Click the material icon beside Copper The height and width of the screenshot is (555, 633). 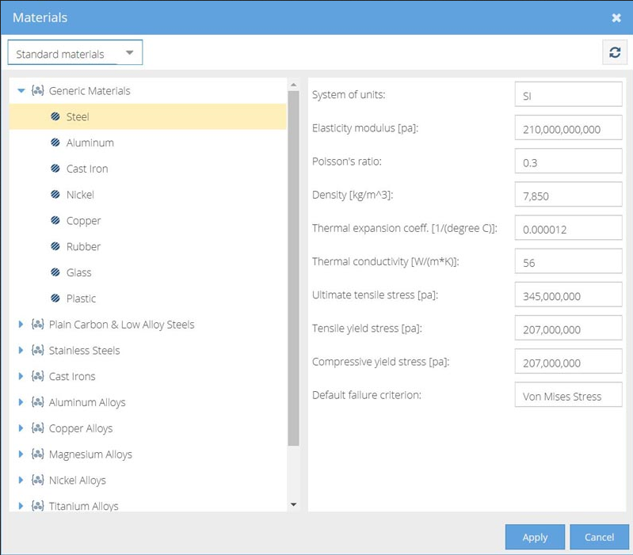[55, 221]
